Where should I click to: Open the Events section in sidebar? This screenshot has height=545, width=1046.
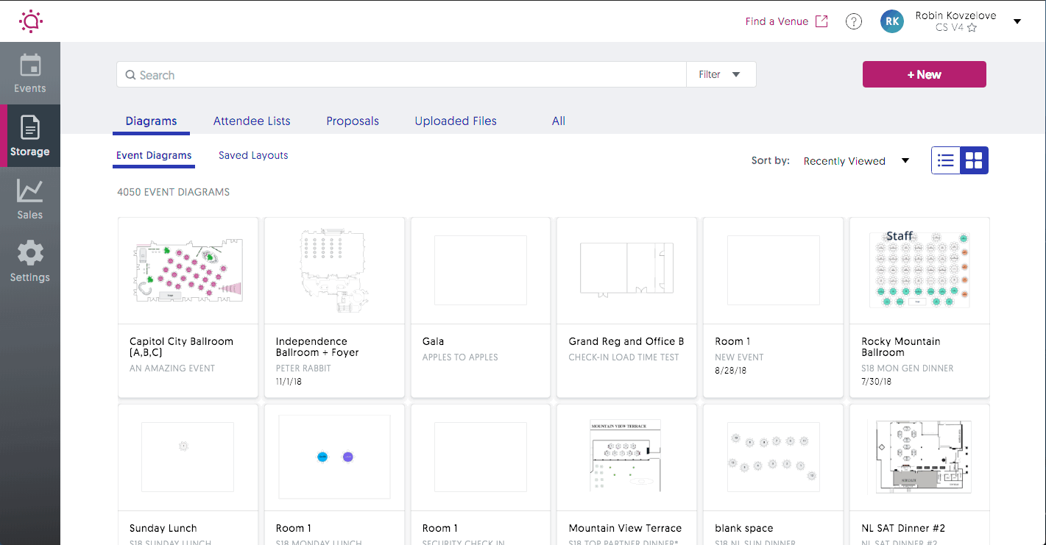tap(29, 72)
